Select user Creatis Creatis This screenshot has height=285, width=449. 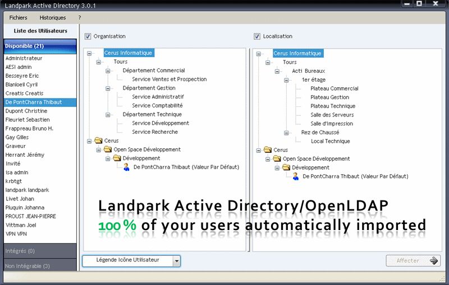pos(24,94)
